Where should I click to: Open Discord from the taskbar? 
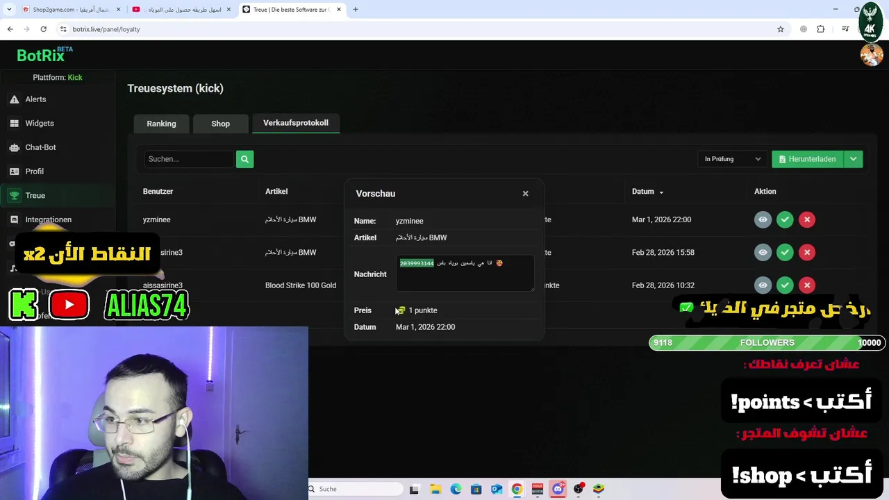(558, 489)
